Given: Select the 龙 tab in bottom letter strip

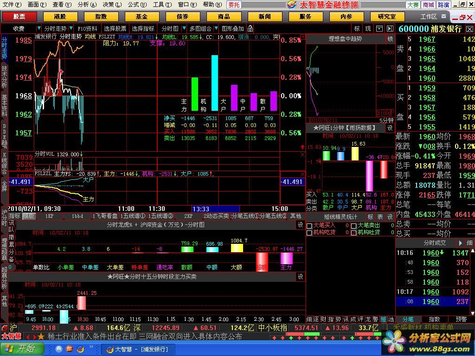Looking at the screenshot, I should point(368,319).
